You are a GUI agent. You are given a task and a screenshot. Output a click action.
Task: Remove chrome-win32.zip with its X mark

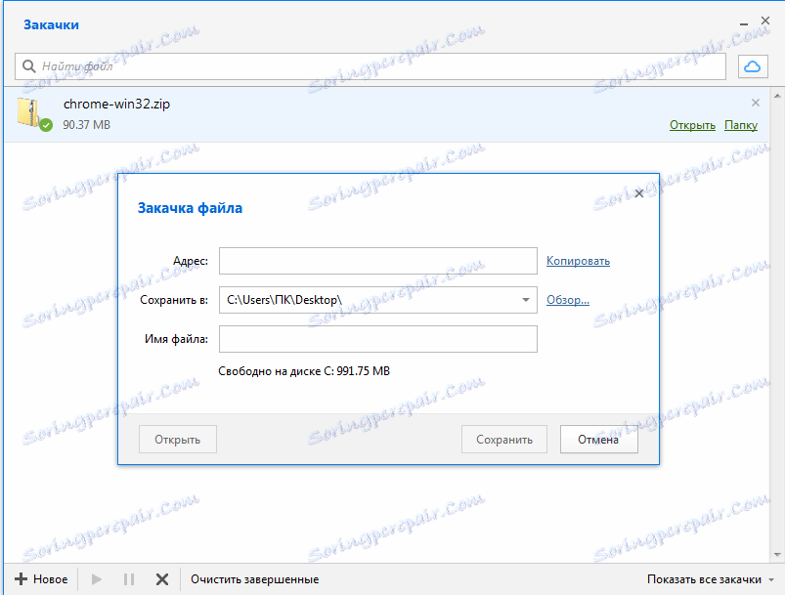[x=755, y=102]
